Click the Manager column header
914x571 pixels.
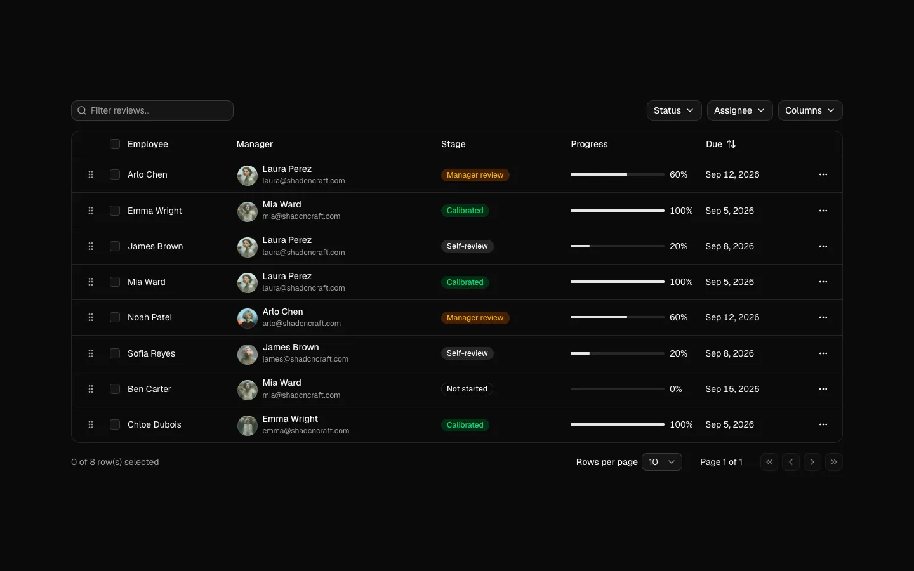point(255,144)
